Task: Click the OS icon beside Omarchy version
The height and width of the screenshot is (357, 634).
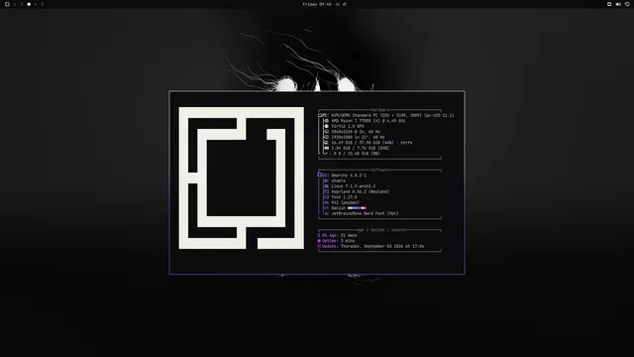Action: pyautogui.click(x=319, y=175)
